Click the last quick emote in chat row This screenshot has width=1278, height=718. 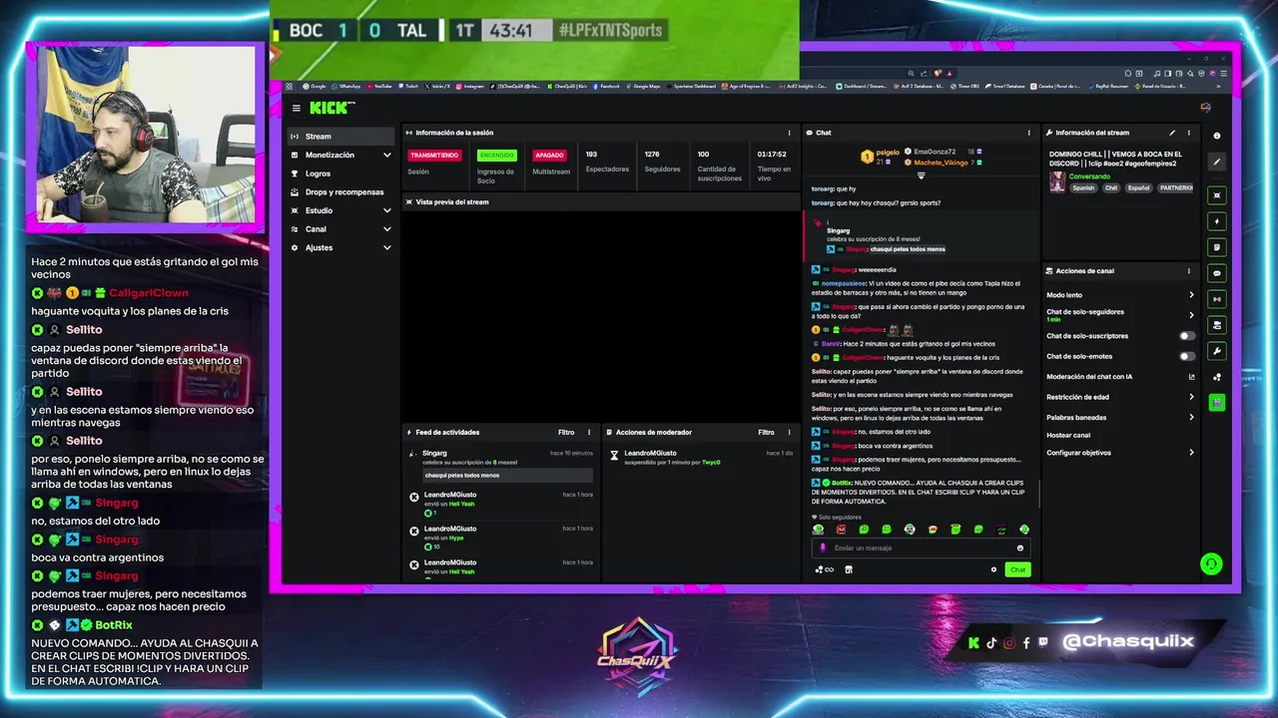click(1023, 530)
